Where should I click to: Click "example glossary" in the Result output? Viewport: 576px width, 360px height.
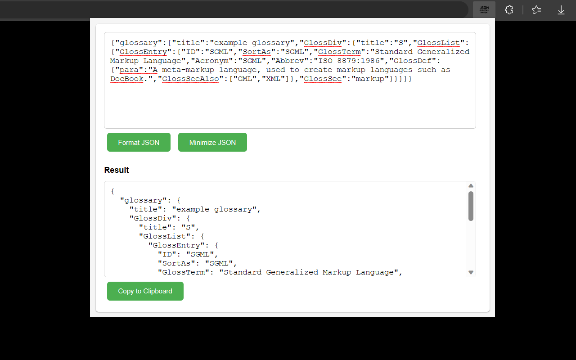pos(216,209)
